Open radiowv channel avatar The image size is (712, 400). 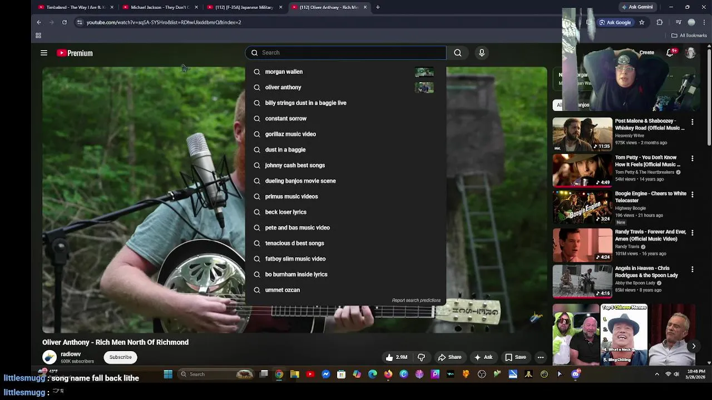50,357
